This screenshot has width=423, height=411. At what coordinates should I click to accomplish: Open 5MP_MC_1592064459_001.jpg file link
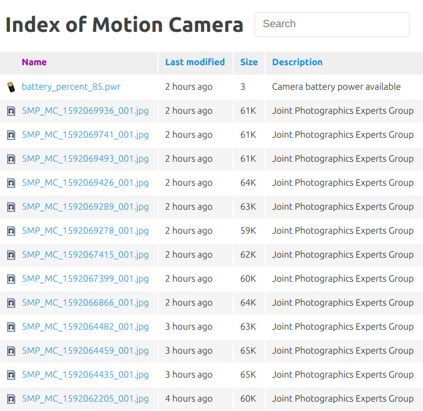click(85, 350)
